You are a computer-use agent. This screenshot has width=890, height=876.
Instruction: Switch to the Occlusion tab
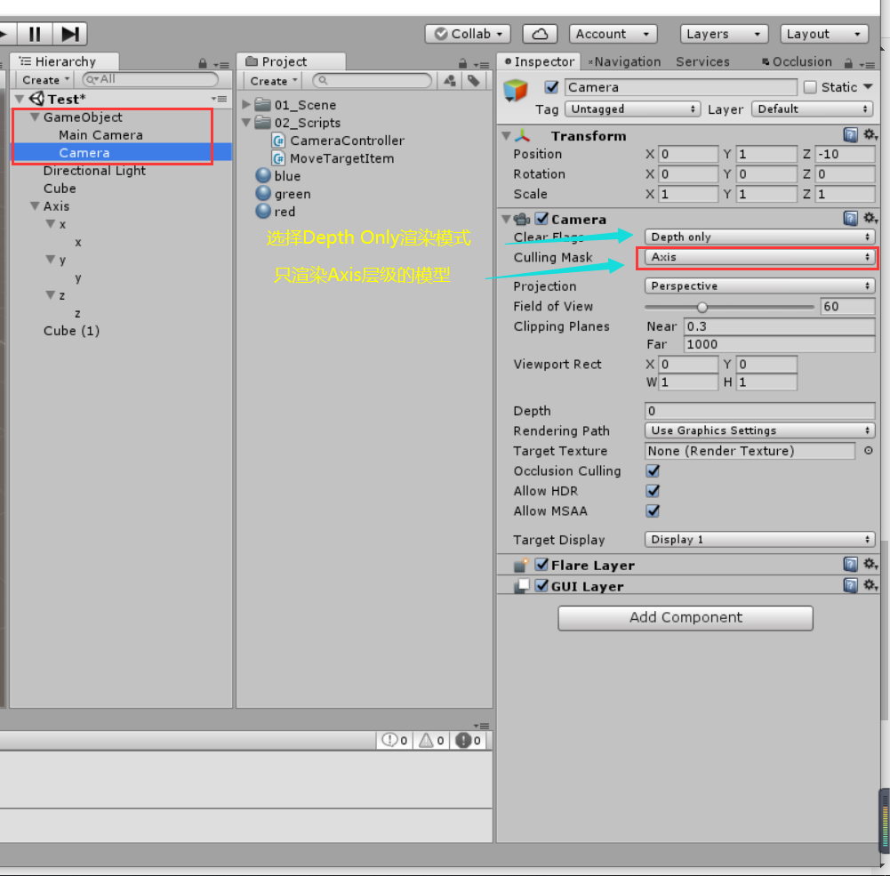point(797,61)
